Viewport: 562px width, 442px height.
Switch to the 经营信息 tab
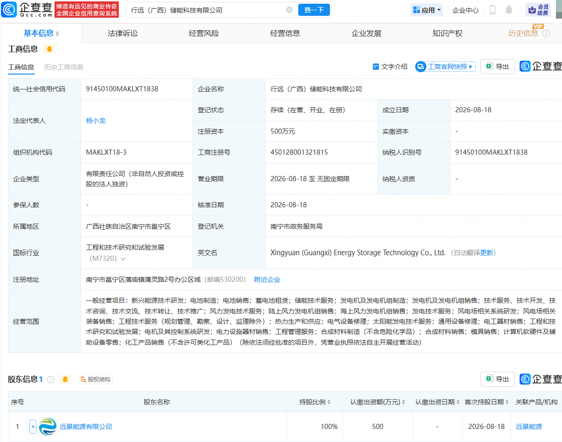(x=285, y=34)
